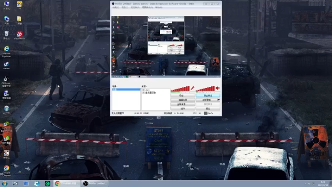Screen dimensions: 332x187
Task: Select the highlighted scene in scenes list
Action: [126, 89]
